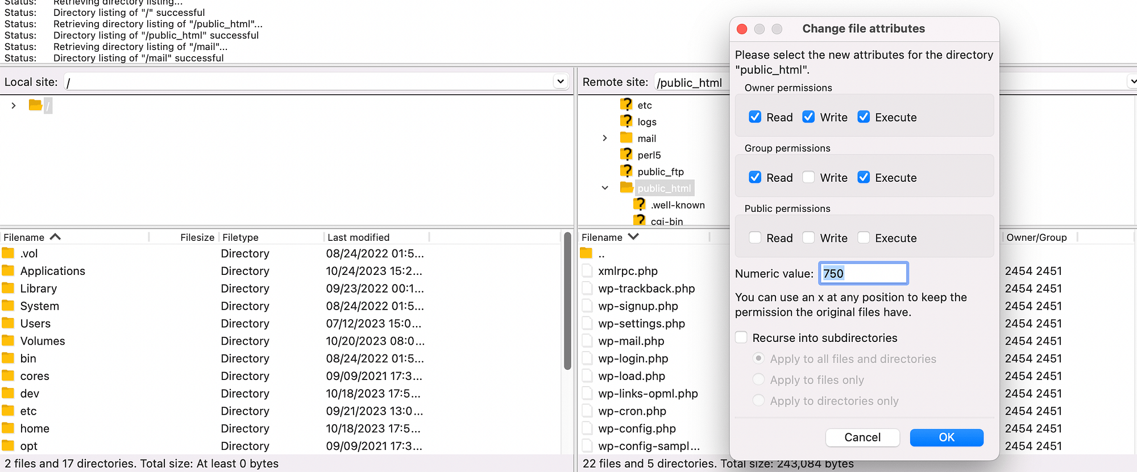Click the question mark icon beside logs
Viewport: 1137px width, 472px height.
tap(626, 122)
